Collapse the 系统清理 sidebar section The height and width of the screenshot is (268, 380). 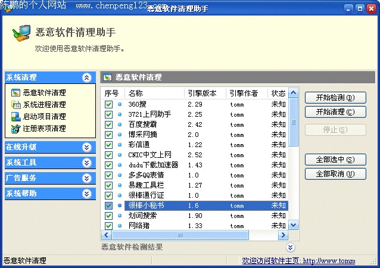(87, 77)
